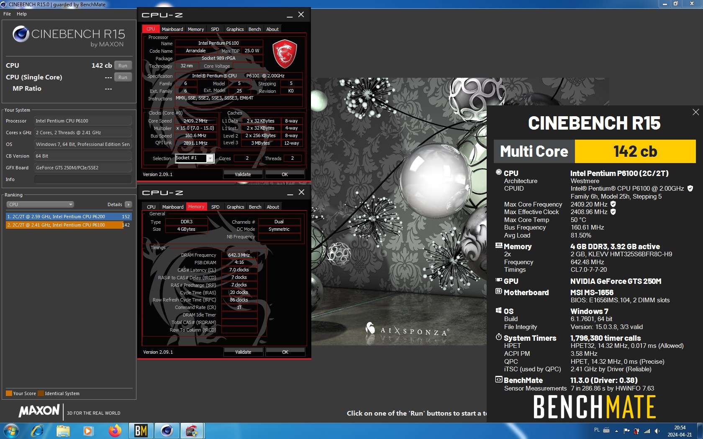Switch to Mainboard tab in top CPU-Z window
This screenshot has width=703, height=439.
[172, 29]
